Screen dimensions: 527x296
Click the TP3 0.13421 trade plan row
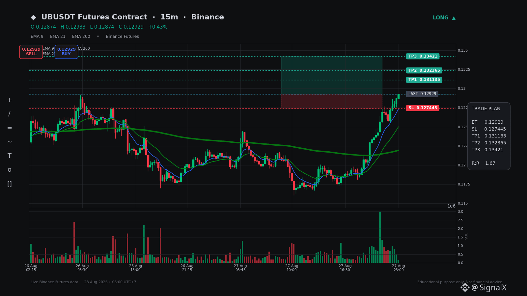(x=487, y=150)
